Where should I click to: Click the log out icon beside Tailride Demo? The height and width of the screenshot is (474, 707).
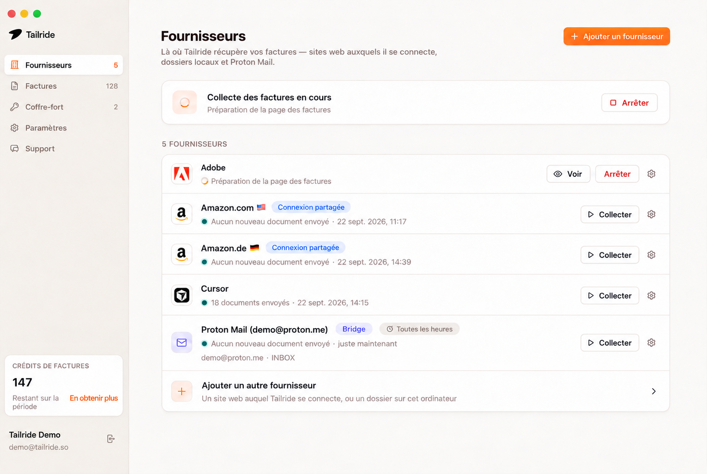coord(111,438)
